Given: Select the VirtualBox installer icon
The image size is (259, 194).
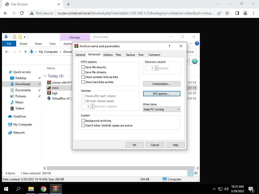Looking at the screenshot, I should [49, 99].
